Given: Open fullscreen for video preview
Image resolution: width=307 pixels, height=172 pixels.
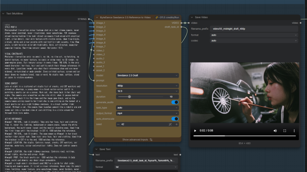Looking at the screenshot, I should click(285, 131).
